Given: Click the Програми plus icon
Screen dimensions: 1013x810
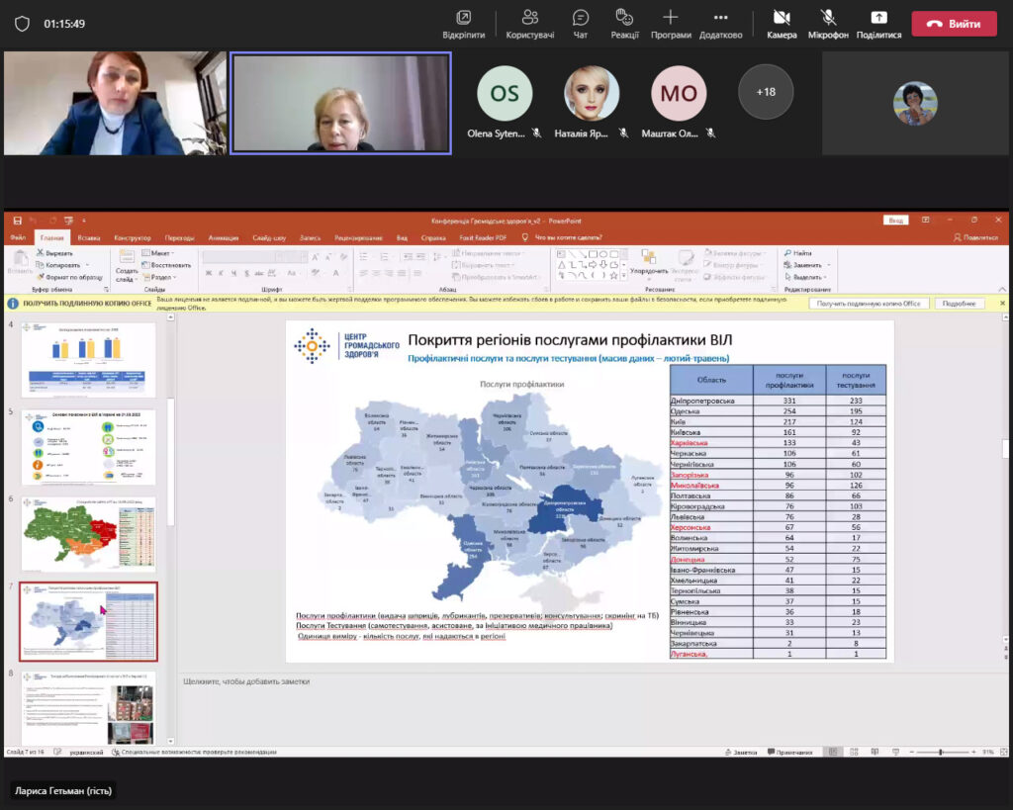Looking at the screenshot, I should tap(671, 18).
